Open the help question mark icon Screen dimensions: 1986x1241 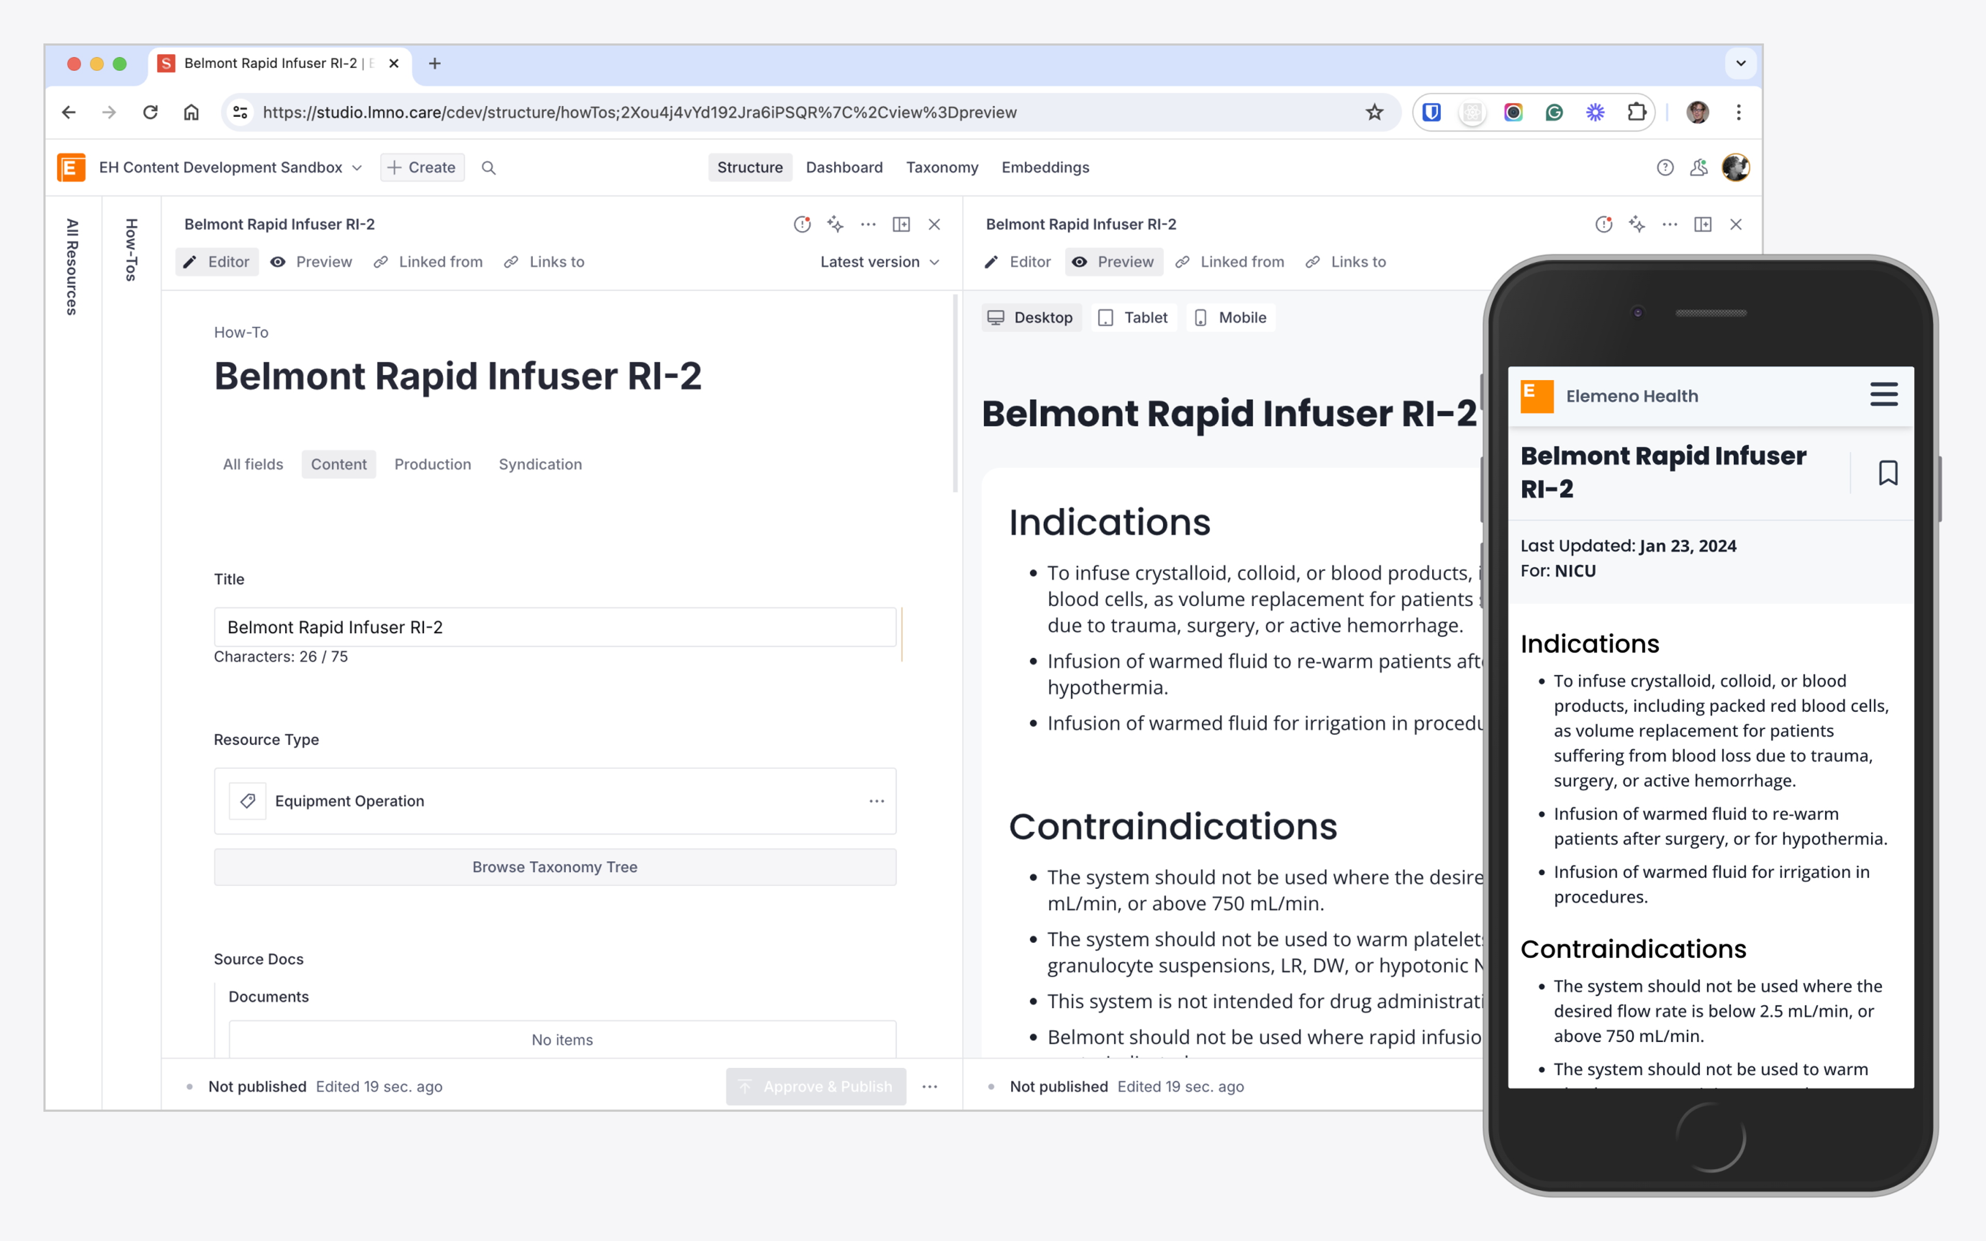point(1665,168)
